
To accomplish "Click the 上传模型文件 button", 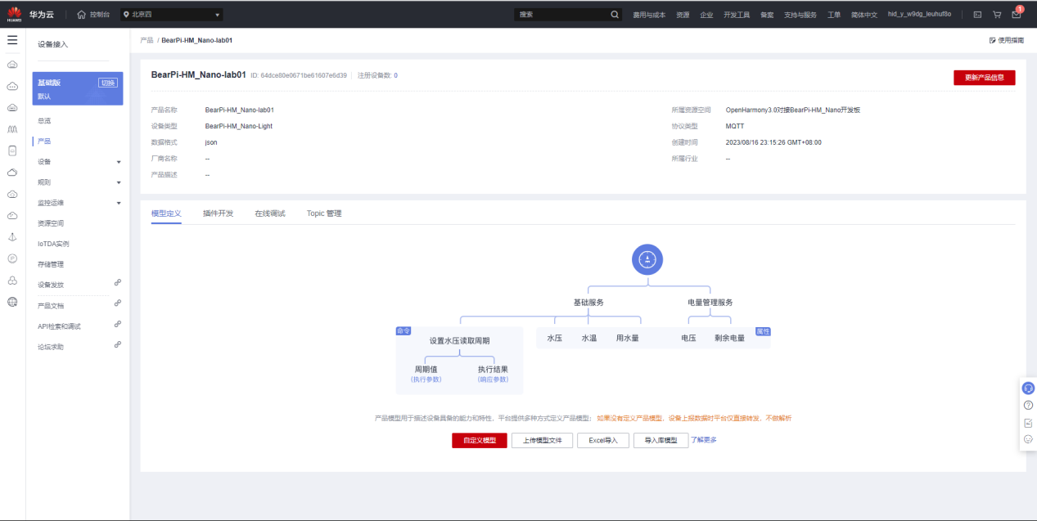I will click(542, 440).
